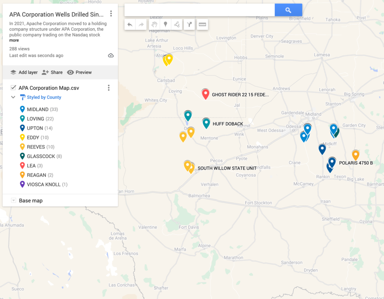Select the measure distances ruler tool
Viewport: 384px width, 299px height.
202,24
